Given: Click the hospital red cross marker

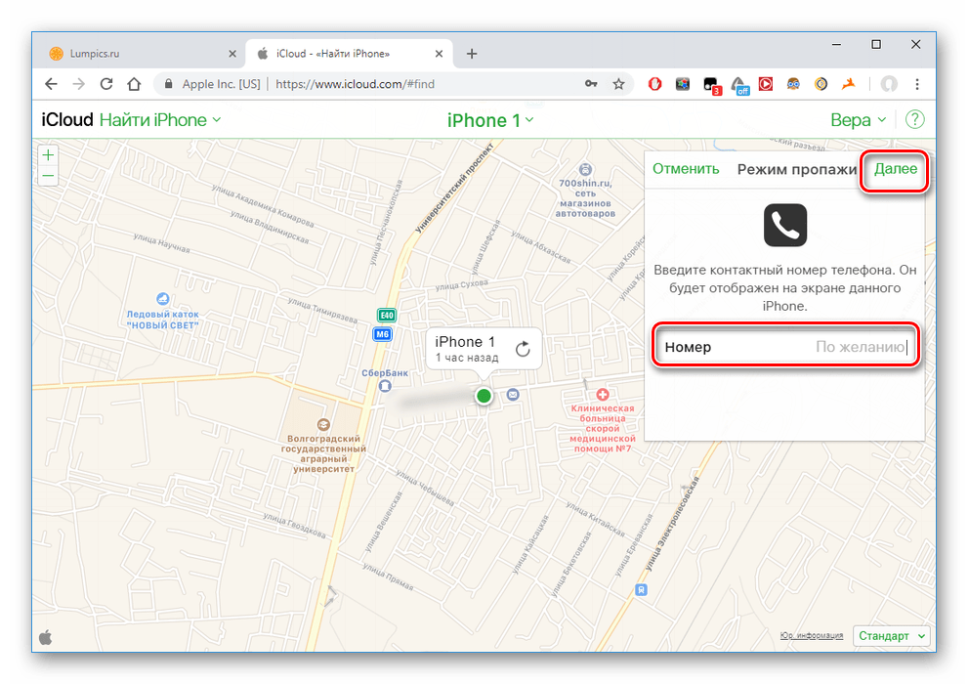Looking at the screenshot, I should 603,395.
